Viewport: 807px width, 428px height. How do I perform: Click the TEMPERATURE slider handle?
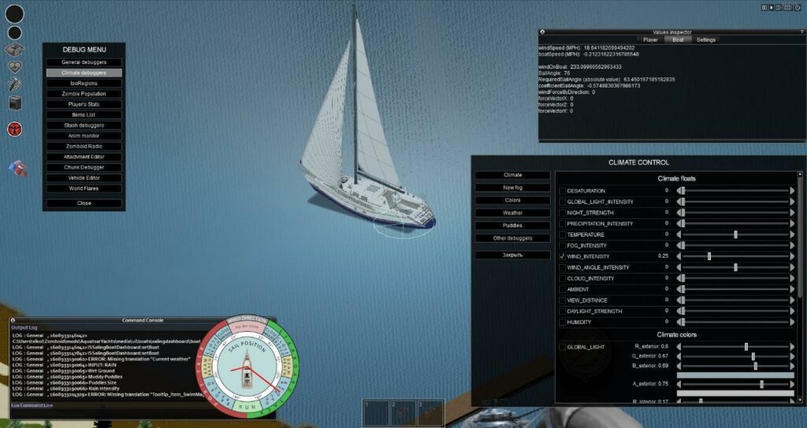coord(735,235)
